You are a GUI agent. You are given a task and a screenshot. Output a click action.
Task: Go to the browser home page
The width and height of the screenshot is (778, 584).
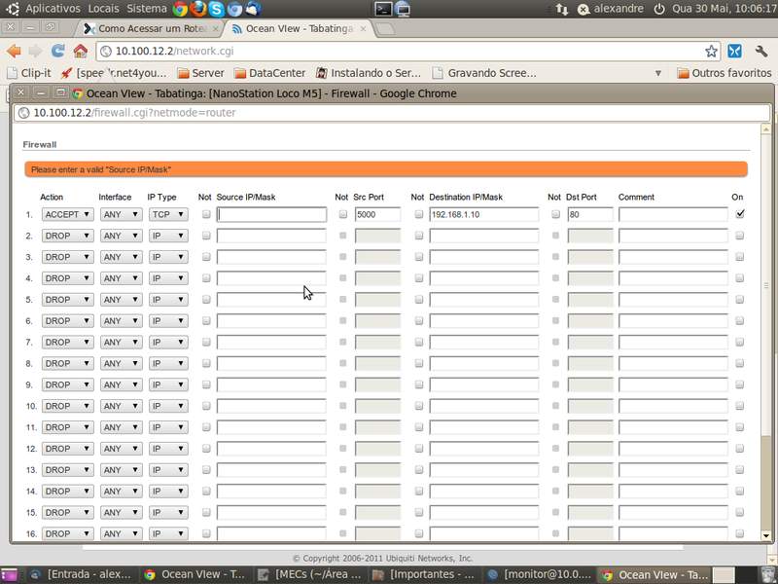(81, 51)
